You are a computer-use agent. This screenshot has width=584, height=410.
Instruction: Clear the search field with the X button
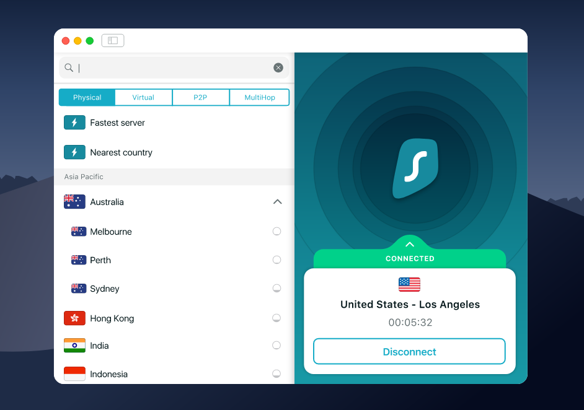click(x=278, y=68)
